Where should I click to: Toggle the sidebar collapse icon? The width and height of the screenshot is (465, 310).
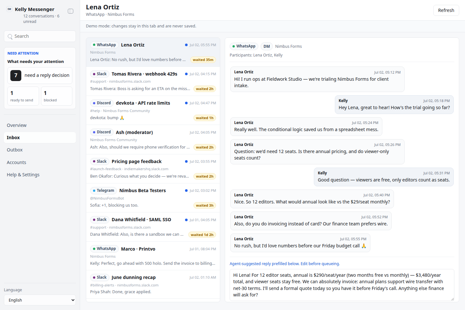pos(70,11)
